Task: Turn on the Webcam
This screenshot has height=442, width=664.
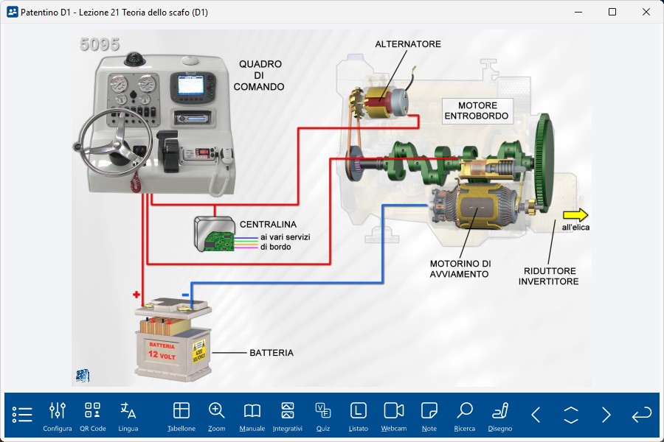Action: click(x=394, y=415)
